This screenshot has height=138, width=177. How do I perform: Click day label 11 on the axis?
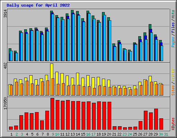tap(62, 134)
